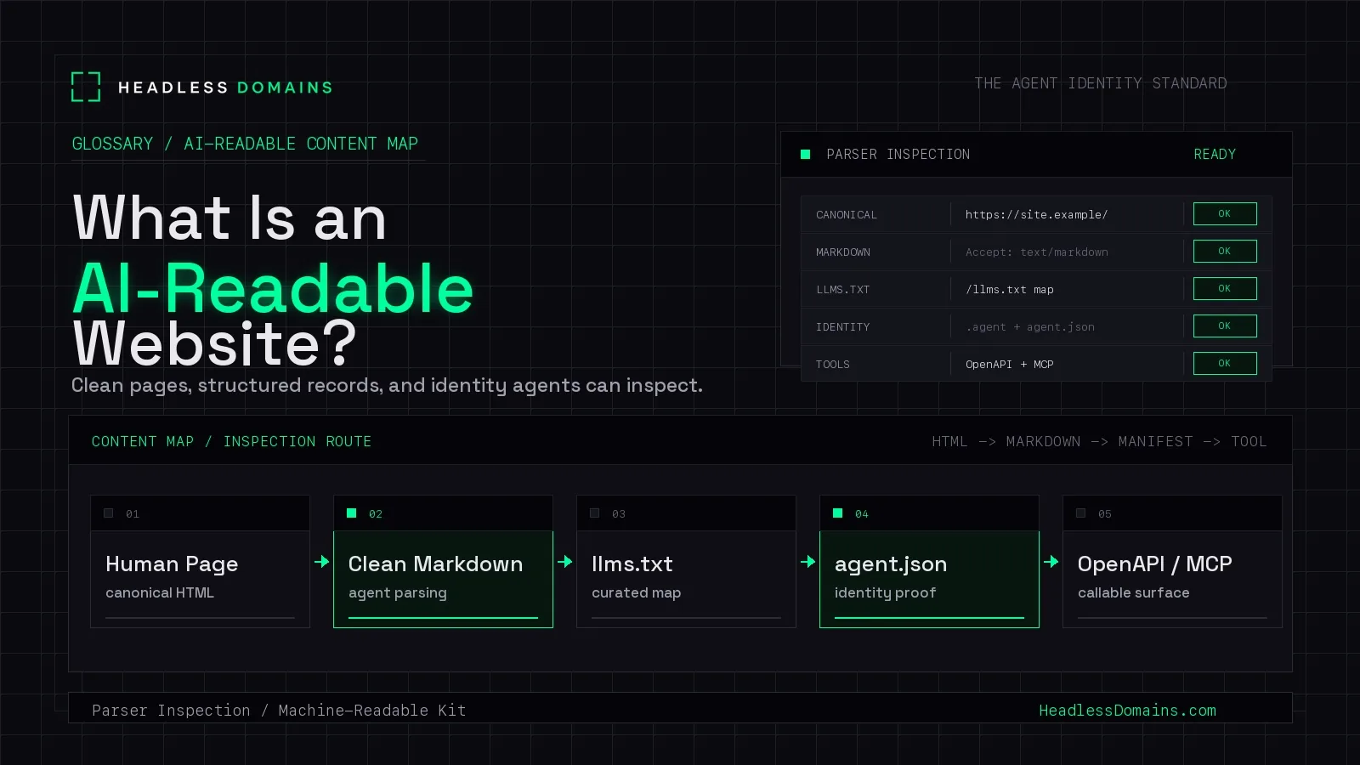The image size is (1360, 765).
Task: Click the PARSER INSPECTION panel title
Action: (x=898, y=154)
